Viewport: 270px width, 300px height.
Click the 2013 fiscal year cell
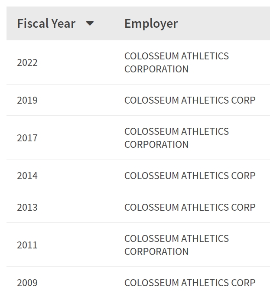(x=27, y=207)
